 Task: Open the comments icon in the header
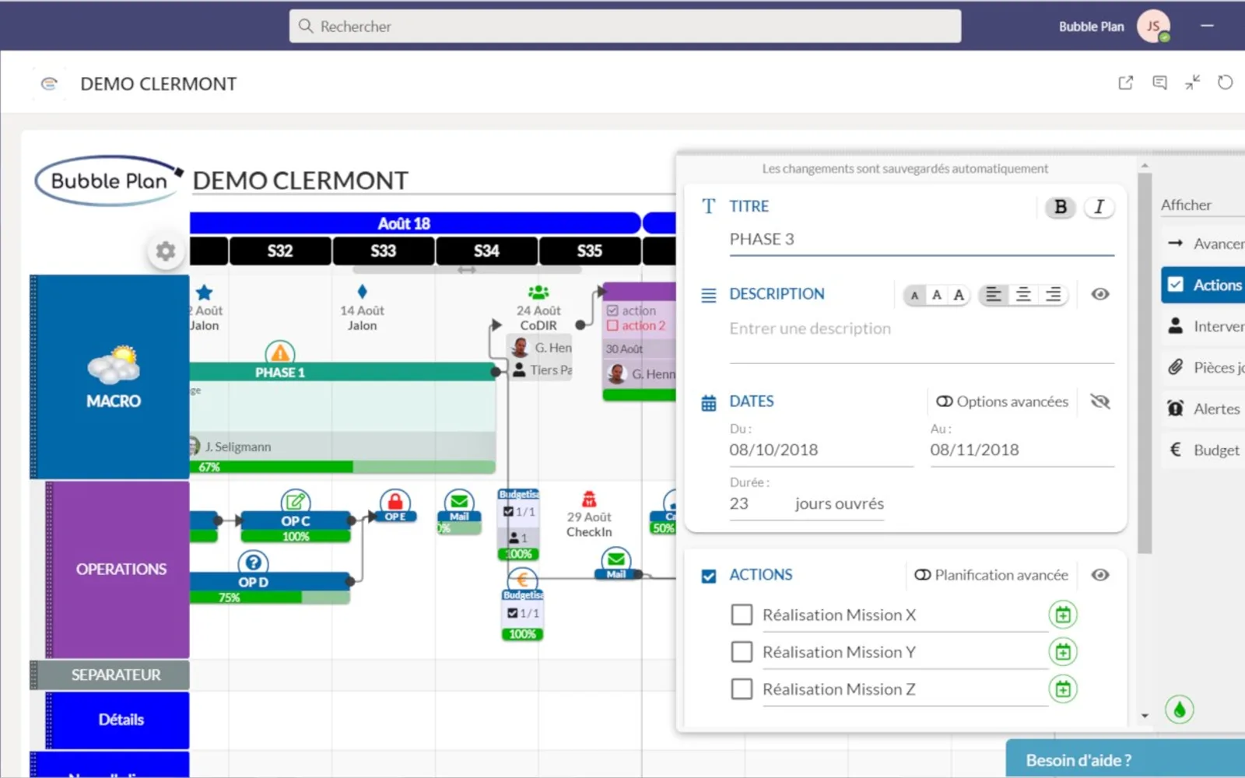[x=1159, y=82]
